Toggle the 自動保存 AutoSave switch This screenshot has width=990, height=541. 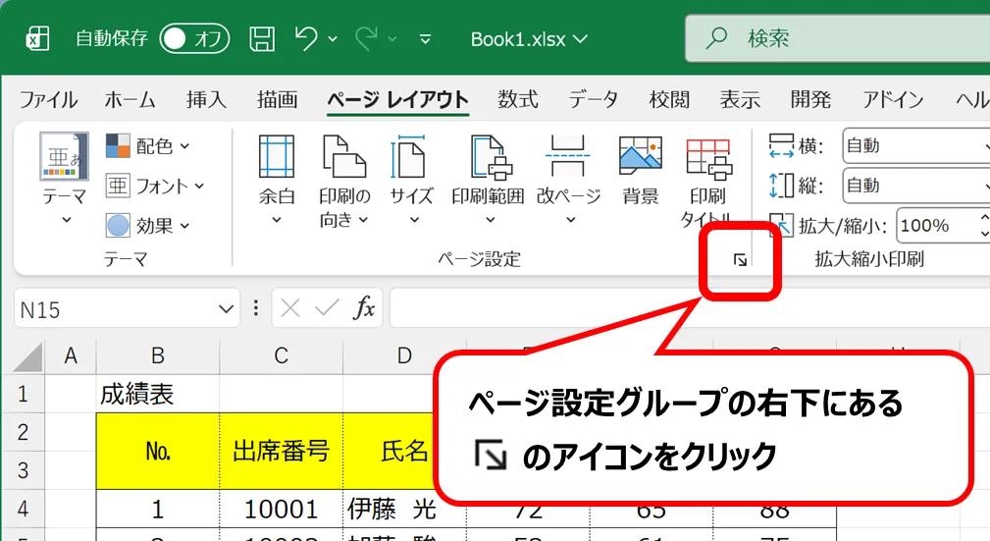click(193, 39)
